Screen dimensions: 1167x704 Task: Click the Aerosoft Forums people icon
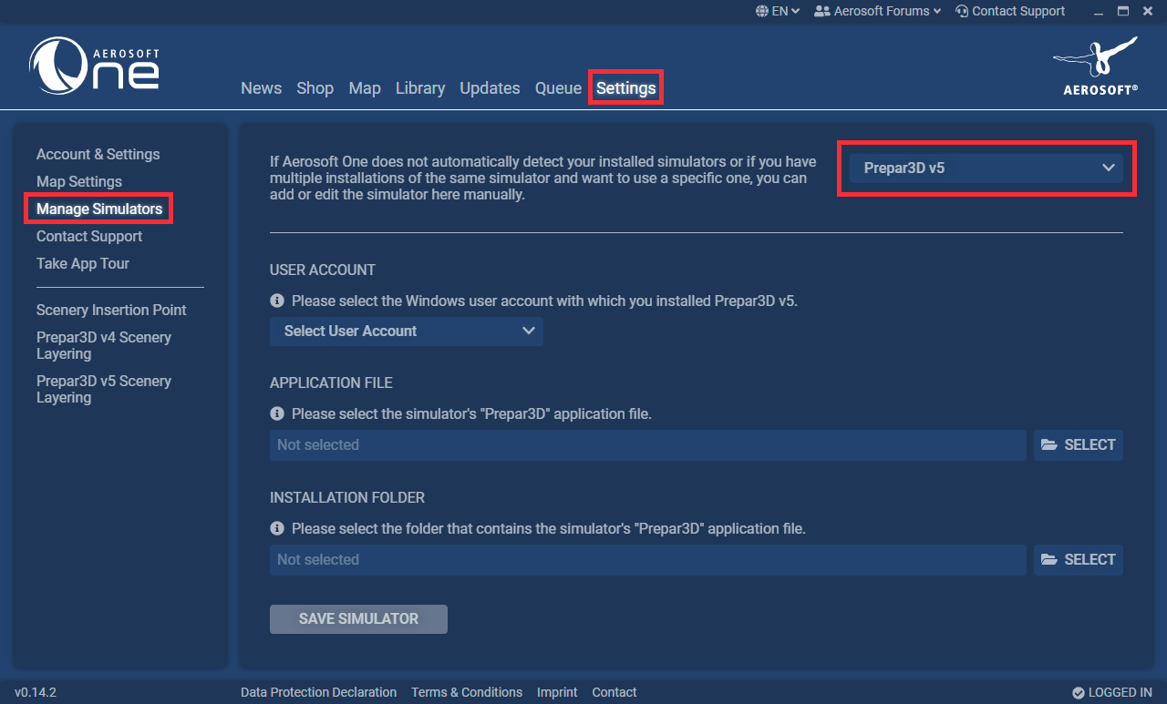822,11
